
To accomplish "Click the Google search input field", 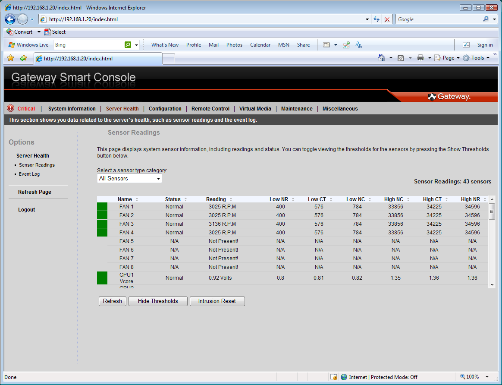I will click(x=439, y=19).
